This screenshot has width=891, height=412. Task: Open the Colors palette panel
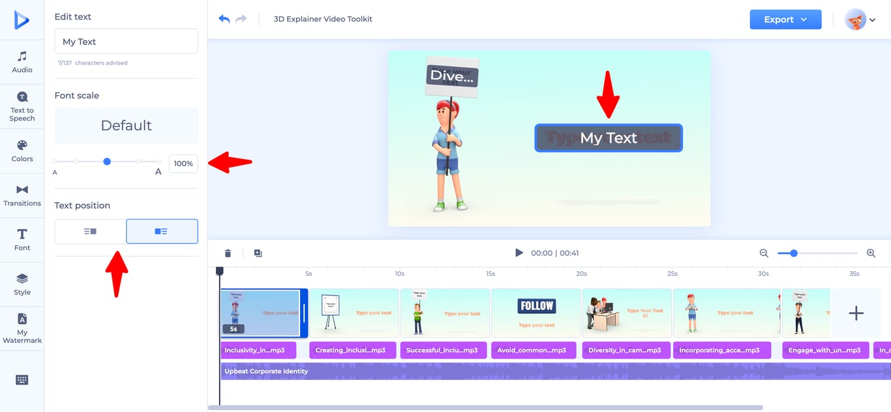pyautogui.click(x=22, y=151)
